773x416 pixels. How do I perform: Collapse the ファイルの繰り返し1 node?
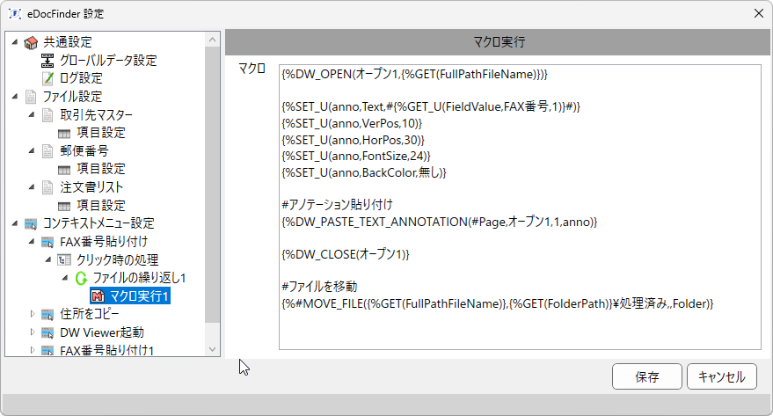pyautogui.click(x=65, y=278)
